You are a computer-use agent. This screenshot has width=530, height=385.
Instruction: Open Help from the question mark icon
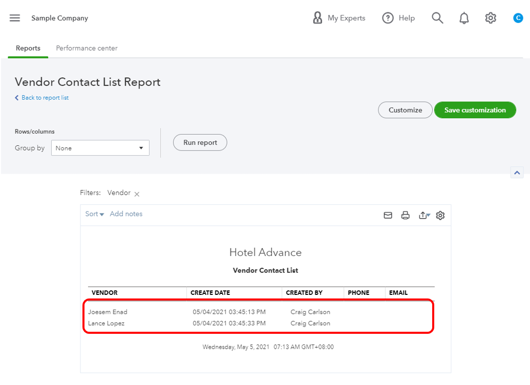(388, 17)
